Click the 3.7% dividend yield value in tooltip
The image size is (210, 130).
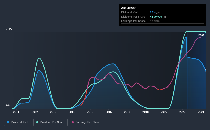(x=152, y=12)
